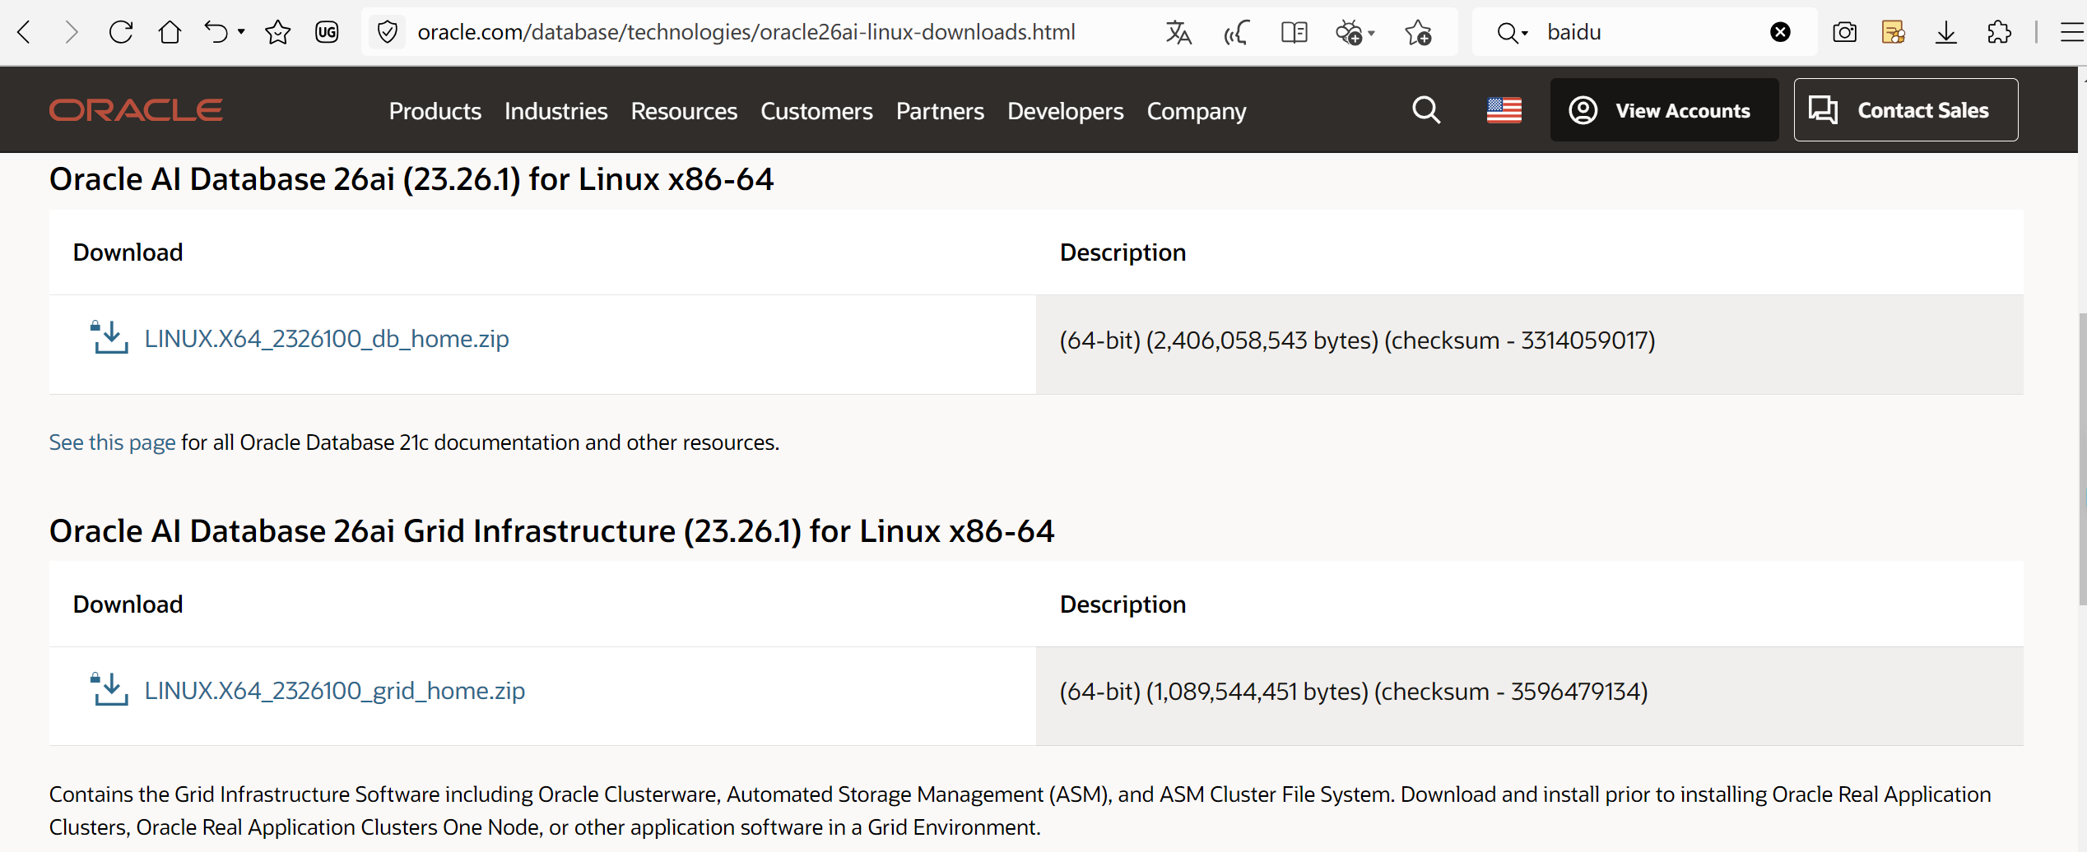2087x852 pixels.
Task: Clear the baidu search text
Action: [1780, 32]
